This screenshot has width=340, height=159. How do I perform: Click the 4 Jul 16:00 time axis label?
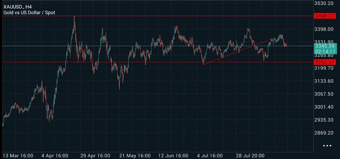click(x=209, y=156)
